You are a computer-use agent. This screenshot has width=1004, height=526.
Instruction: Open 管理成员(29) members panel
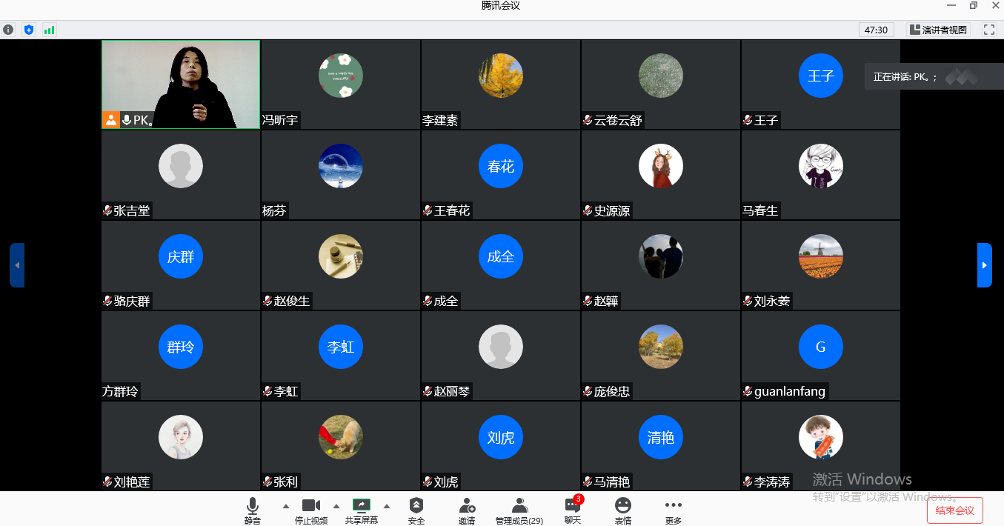(x=519, y=510)
